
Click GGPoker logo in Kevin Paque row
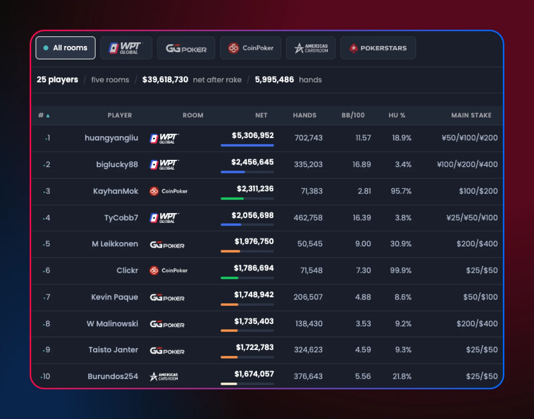(167, 297)
